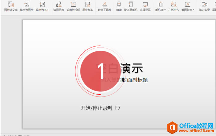Open 历史版本 (history versions)

coord(88,6)
